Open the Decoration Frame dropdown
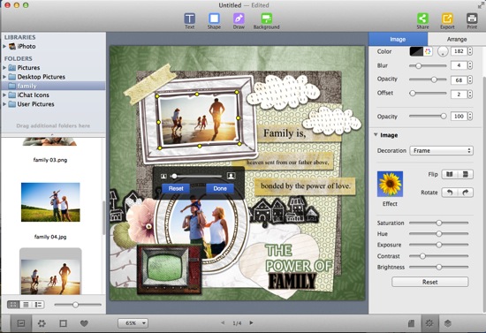Screen dimensions: 486x333 (441, 150)
